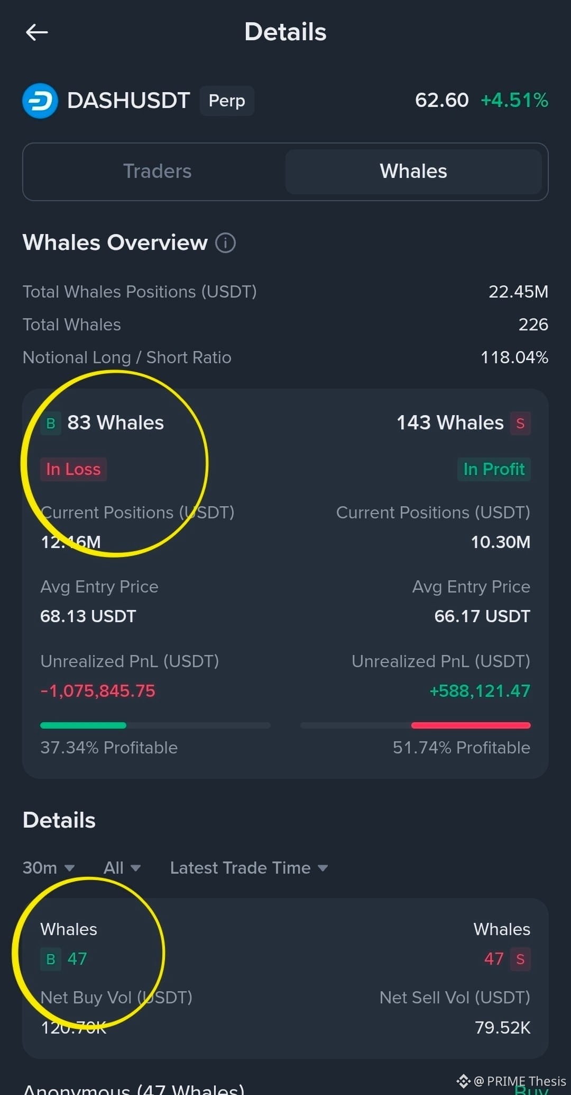Select the Whales tab
The width and height of the screenshot is (571, 1095).
coord(413,172)
